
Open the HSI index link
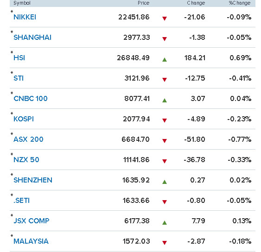click(19, 58)
